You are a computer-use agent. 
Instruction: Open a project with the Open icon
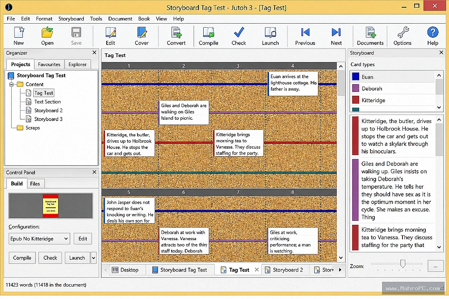pyautogui.click(x=47, y=36)
